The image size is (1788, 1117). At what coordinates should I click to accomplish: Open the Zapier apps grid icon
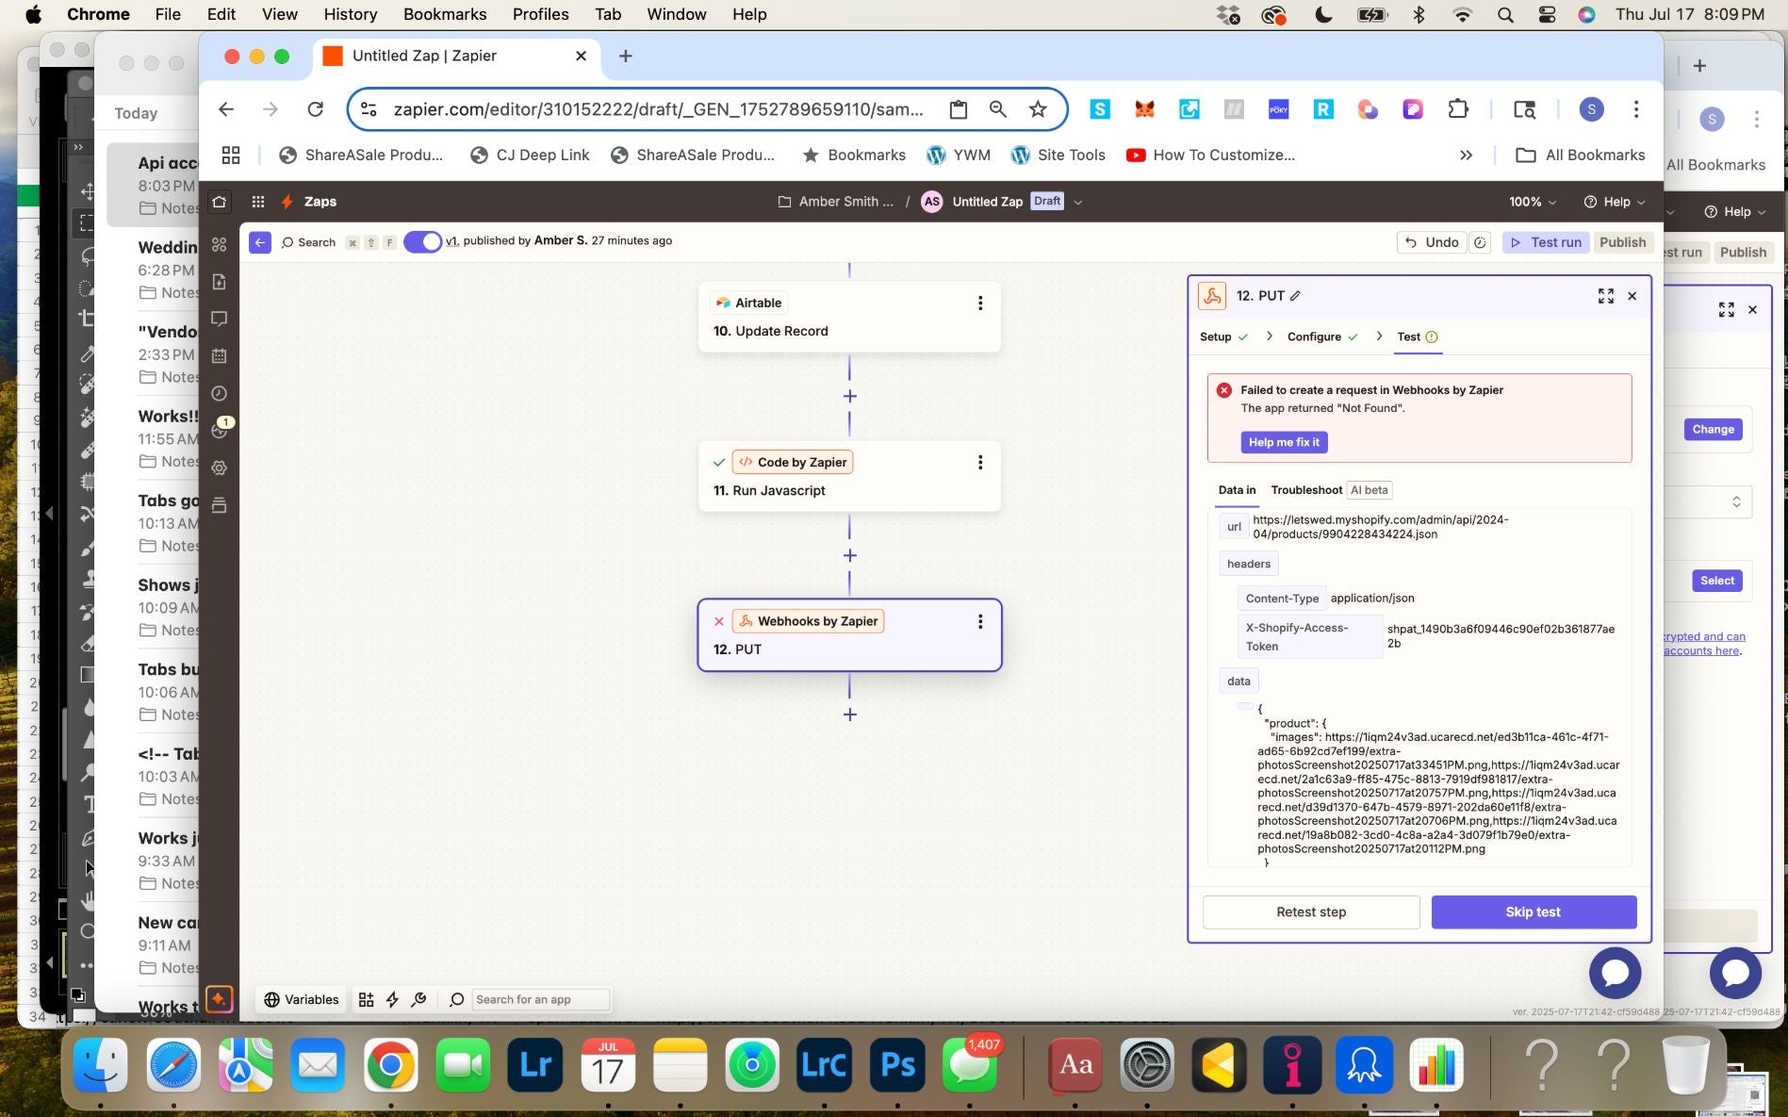coord(257,202)
